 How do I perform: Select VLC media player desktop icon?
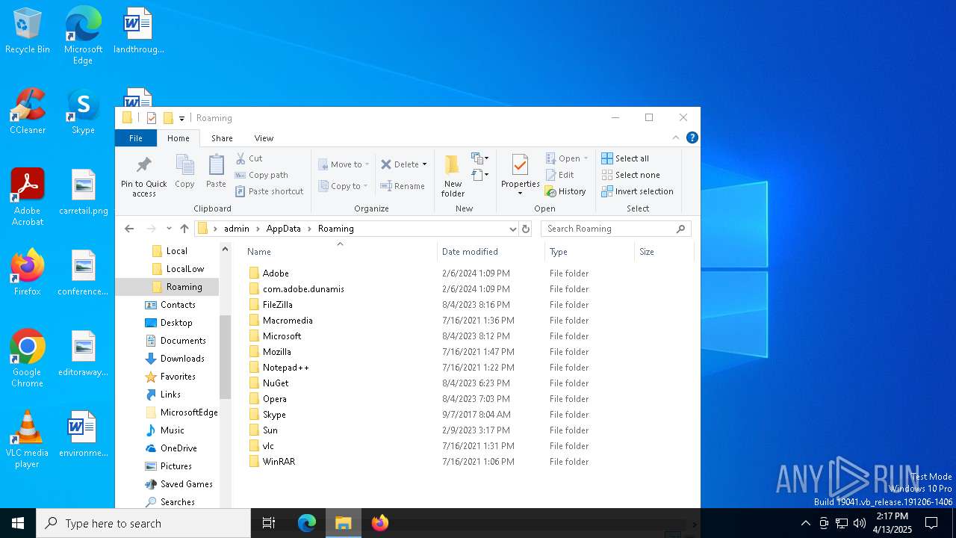(28, 439)
